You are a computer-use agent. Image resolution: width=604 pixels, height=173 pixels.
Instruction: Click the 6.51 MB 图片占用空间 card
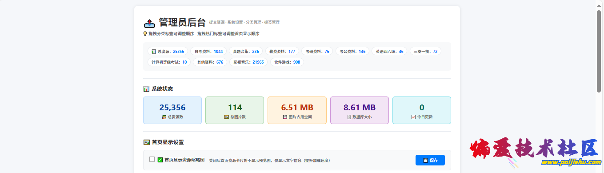coord(297,110)
